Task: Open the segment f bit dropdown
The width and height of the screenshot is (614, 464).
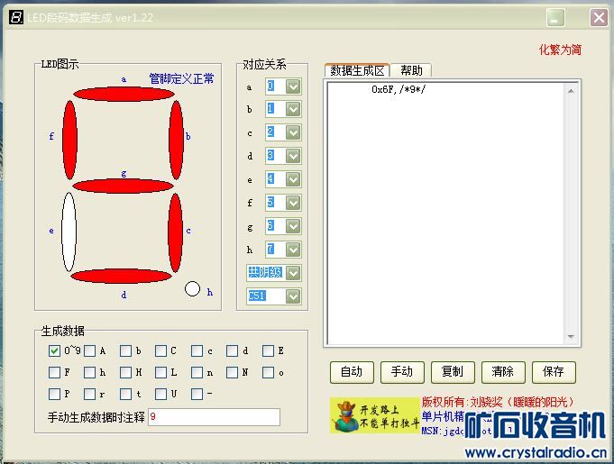Action: (x=293, y=203)
